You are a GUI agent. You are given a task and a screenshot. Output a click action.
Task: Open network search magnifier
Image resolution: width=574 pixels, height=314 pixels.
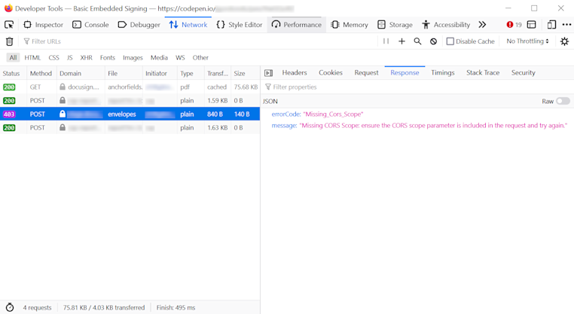click(x=417, y=41)
